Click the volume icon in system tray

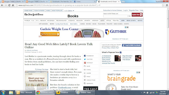tap(153, 93)
